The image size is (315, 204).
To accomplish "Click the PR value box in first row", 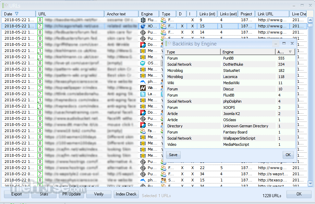I will point(40,20).
